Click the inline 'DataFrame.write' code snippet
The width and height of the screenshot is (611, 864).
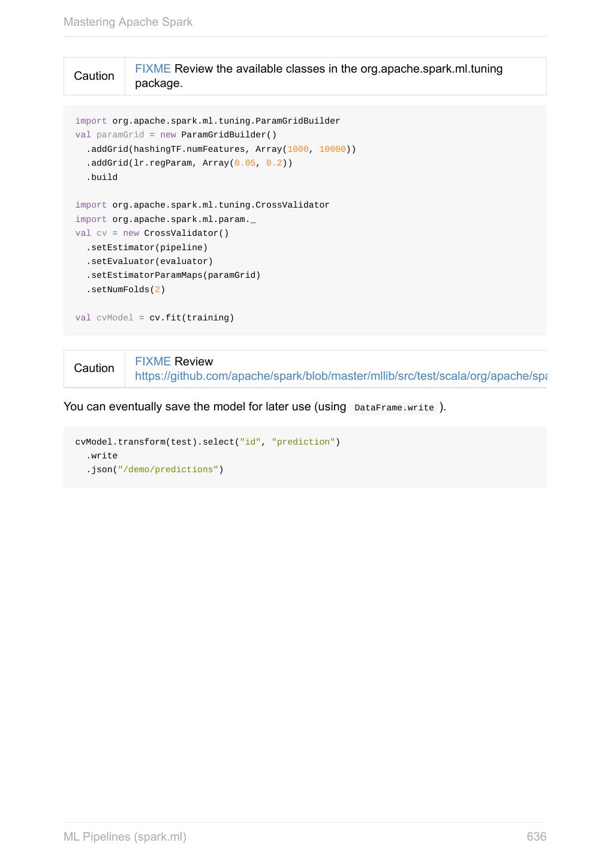(394, 408)
